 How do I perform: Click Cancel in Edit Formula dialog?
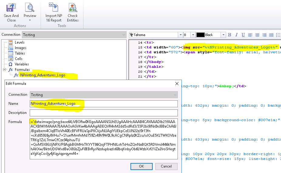(x=166, y=166)
